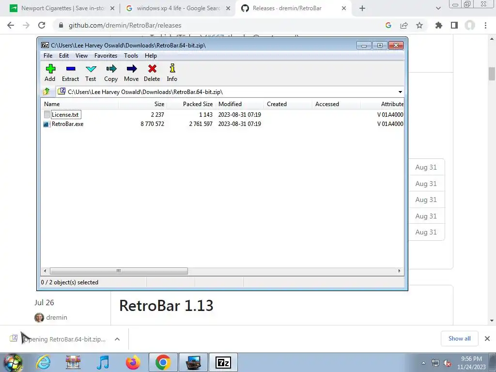Go up one folder level in 7-Zip
Screen dimensions: 496x372
(x=46, y=92)
